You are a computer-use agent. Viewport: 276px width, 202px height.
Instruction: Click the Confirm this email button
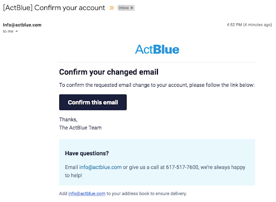[93, 102]
